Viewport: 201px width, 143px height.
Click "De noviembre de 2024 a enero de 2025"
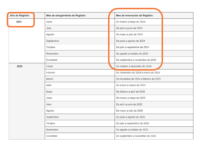137,72
